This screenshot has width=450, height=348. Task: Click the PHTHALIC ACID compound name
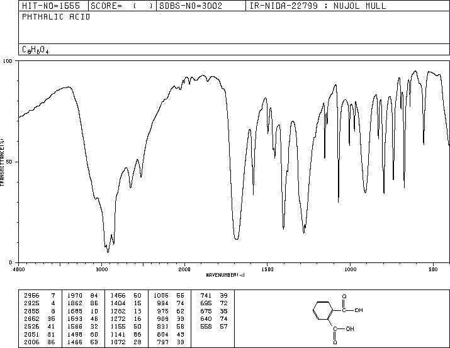(x=56, y=17)
